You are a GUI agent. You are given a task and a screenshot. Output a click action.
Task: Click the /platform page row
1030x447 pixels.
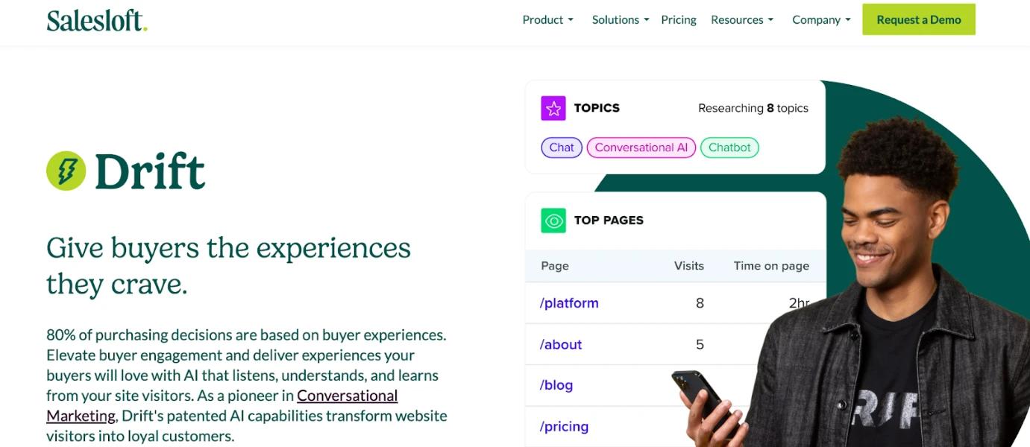point(569,303)
